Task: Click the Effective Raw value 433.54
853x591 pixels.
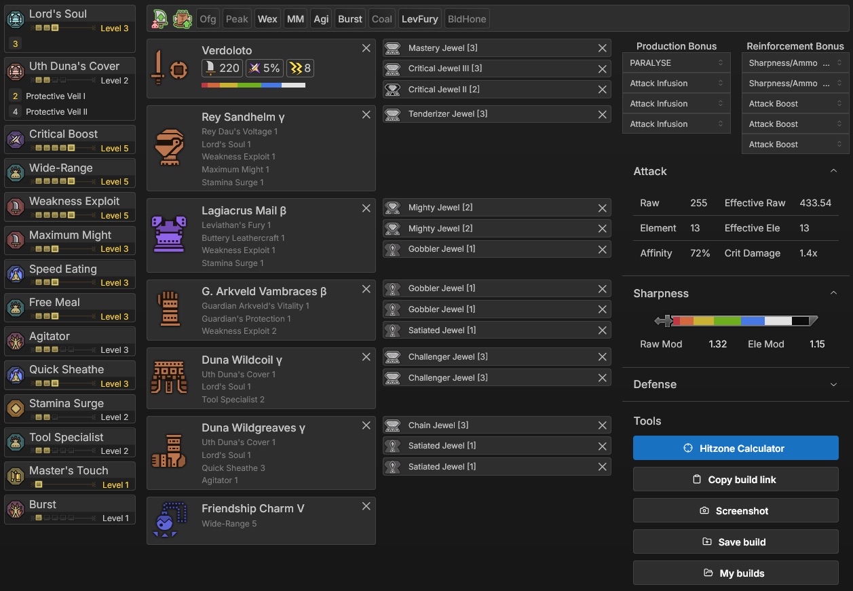Action: pos(815,203)
